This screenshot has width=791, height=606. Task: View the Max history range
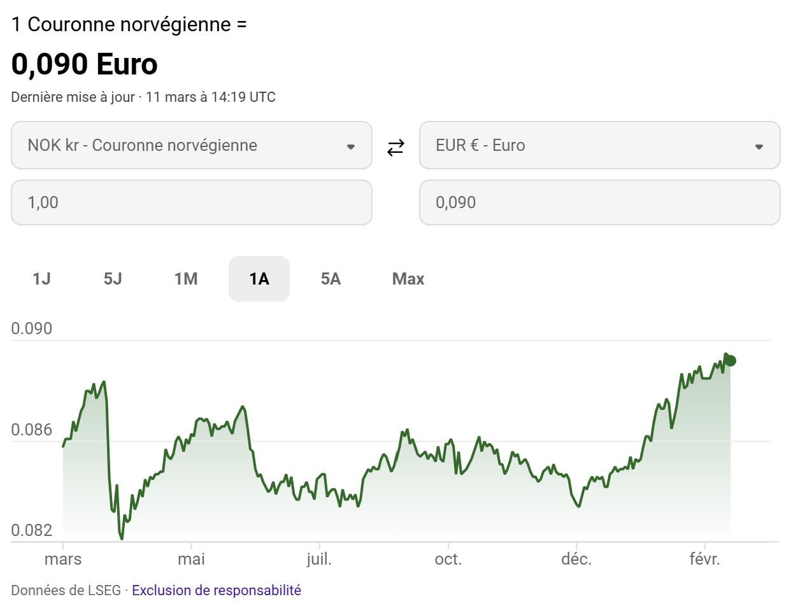408,279
